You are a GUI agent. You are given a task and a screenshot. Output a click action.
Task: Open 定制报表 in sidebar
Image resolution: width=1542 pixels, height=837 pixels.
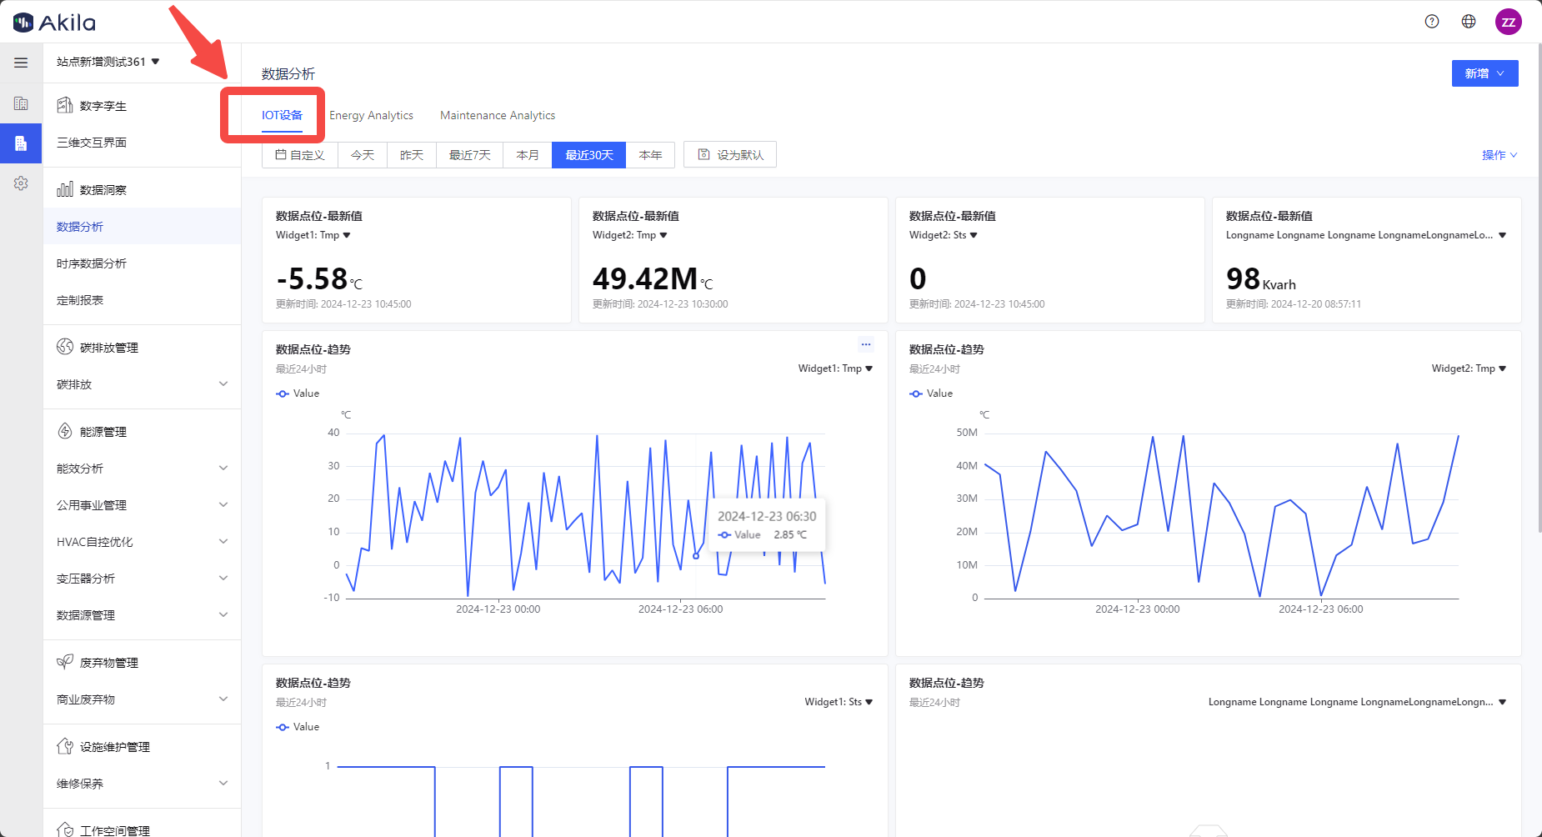142,300
